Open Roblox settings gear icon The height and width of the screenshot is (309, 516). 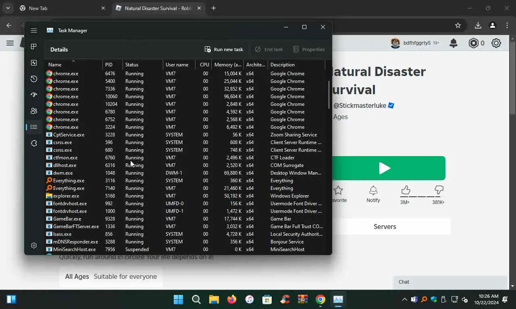click(x=496, y=43)
